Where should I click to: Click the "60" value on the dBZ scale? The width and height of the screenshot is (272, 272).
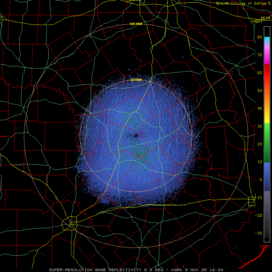coord(260,73)
